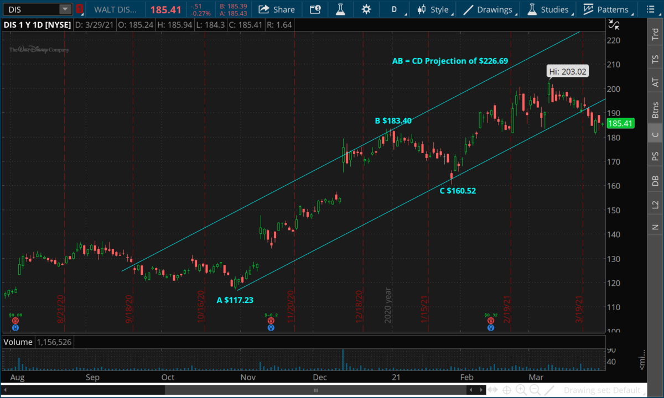Click the 12/18/20 expiration date marker
The height and width of the screenshot is (398, 664).
pos(359,307)
